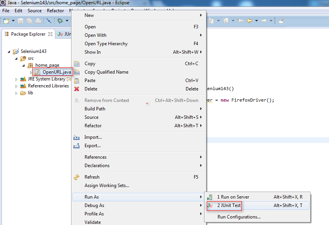The image size is (329, 225).
Task: Select Run As in the context menu
Action: [x=138, y=197]
